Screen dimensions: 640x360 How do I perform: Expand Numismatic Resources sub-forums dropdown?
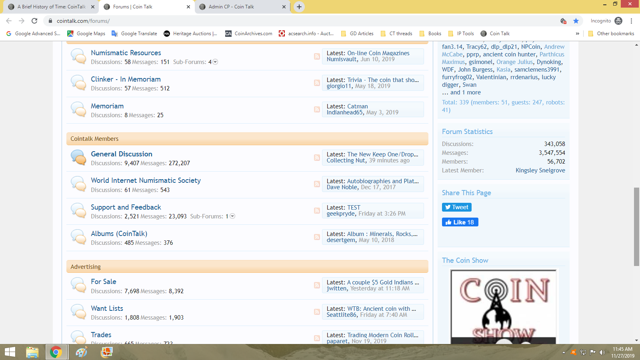[215, 62]
